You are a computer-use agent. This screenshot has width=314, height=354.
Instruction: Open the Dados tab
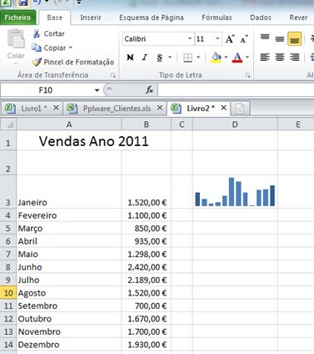click(261, 18)
